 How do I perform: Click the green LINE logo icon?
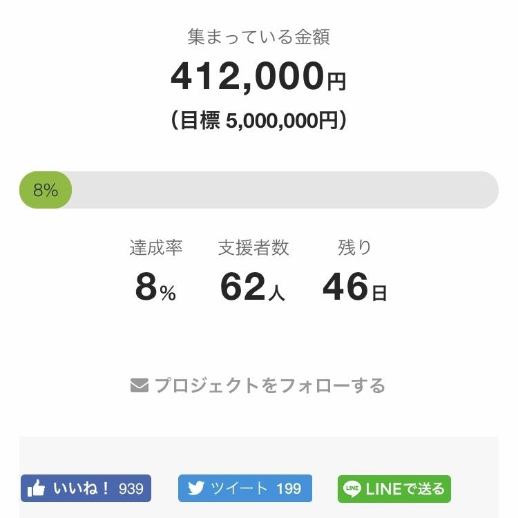pyautogui.click(x=352, y=489)
